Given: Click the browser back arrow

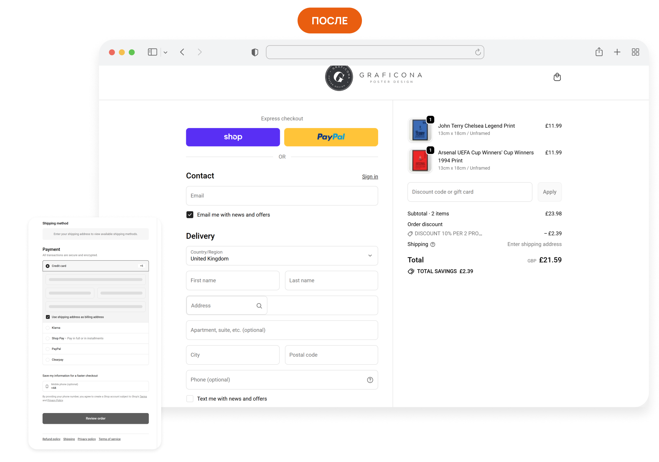Looking at the screenshot, I should pyautogui.click(x=182, y=52).
